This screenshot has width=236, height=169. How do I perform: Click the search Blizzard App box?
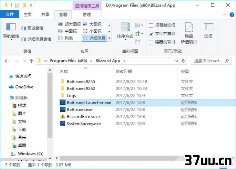[211, 61]
